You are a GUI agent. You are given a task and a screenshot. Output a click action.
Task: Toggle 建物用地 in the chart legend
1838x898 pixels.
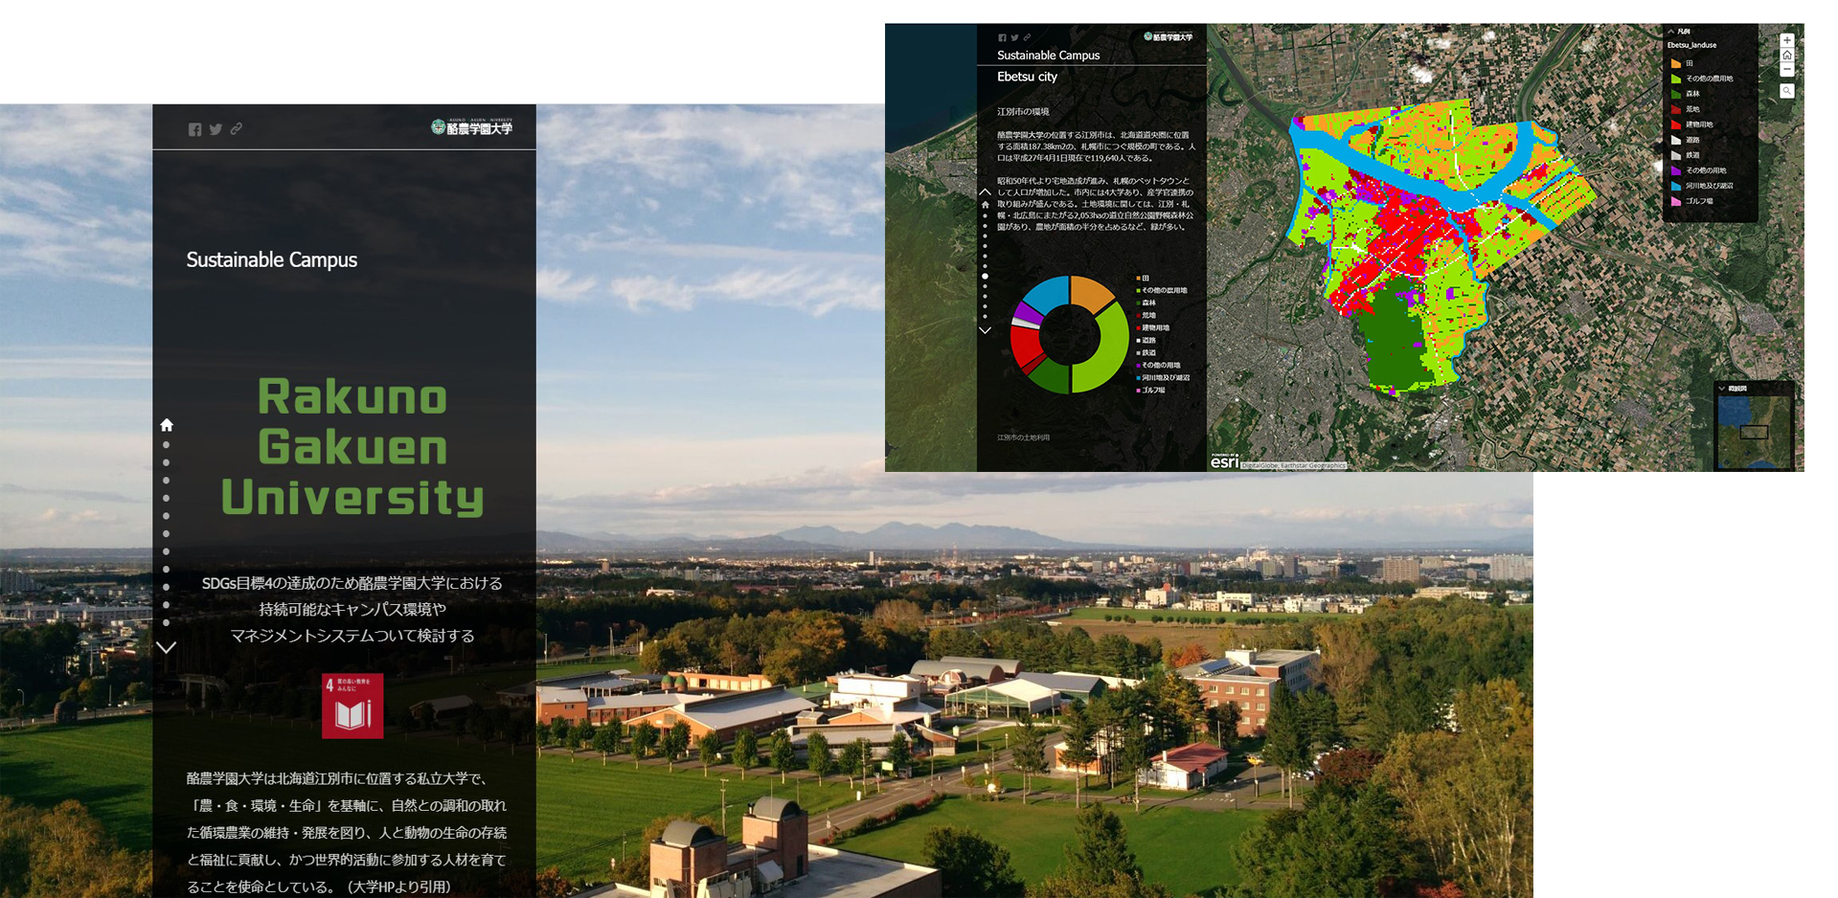coord(1153,327)
